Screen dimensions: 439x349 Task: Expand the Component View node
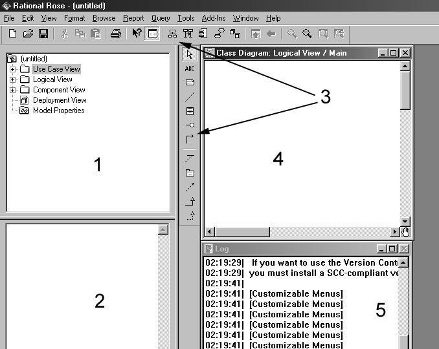click(12, 90)
